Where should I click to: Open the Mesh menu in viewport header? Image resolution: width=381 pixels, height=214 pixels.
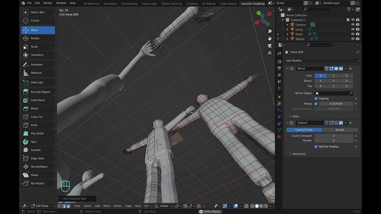pyautogui.click(x=107, y=206)
